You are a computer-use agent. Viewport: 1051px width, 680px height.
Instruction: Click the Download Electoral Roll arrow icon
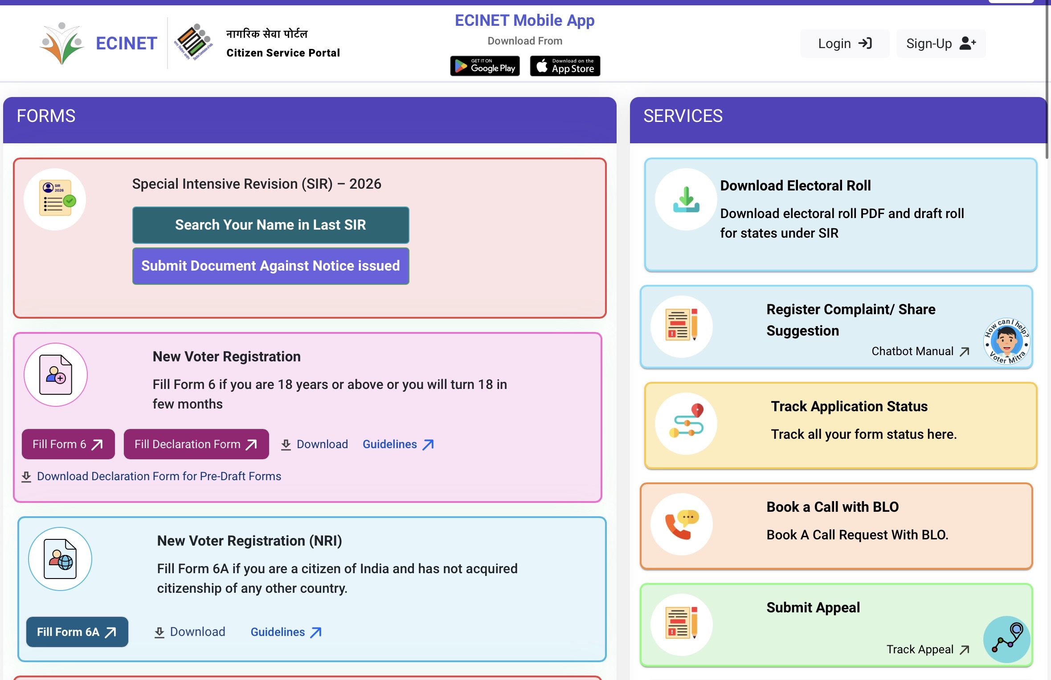(686, 199)
